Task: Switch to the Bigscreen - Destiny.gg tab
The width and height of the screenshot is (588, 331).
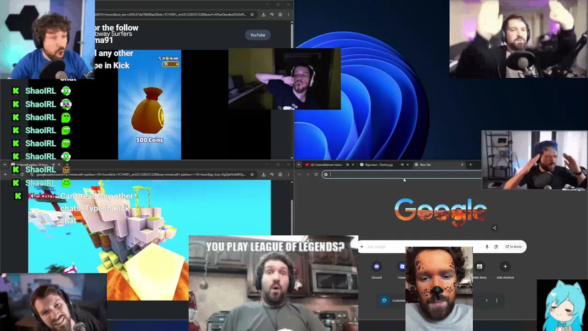Action: coord(379,165)
